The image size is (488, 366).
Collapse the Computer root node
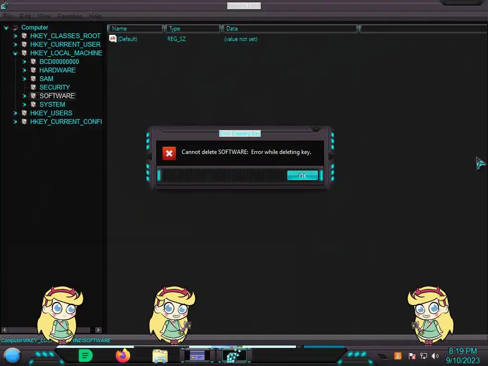coord(6,27)
